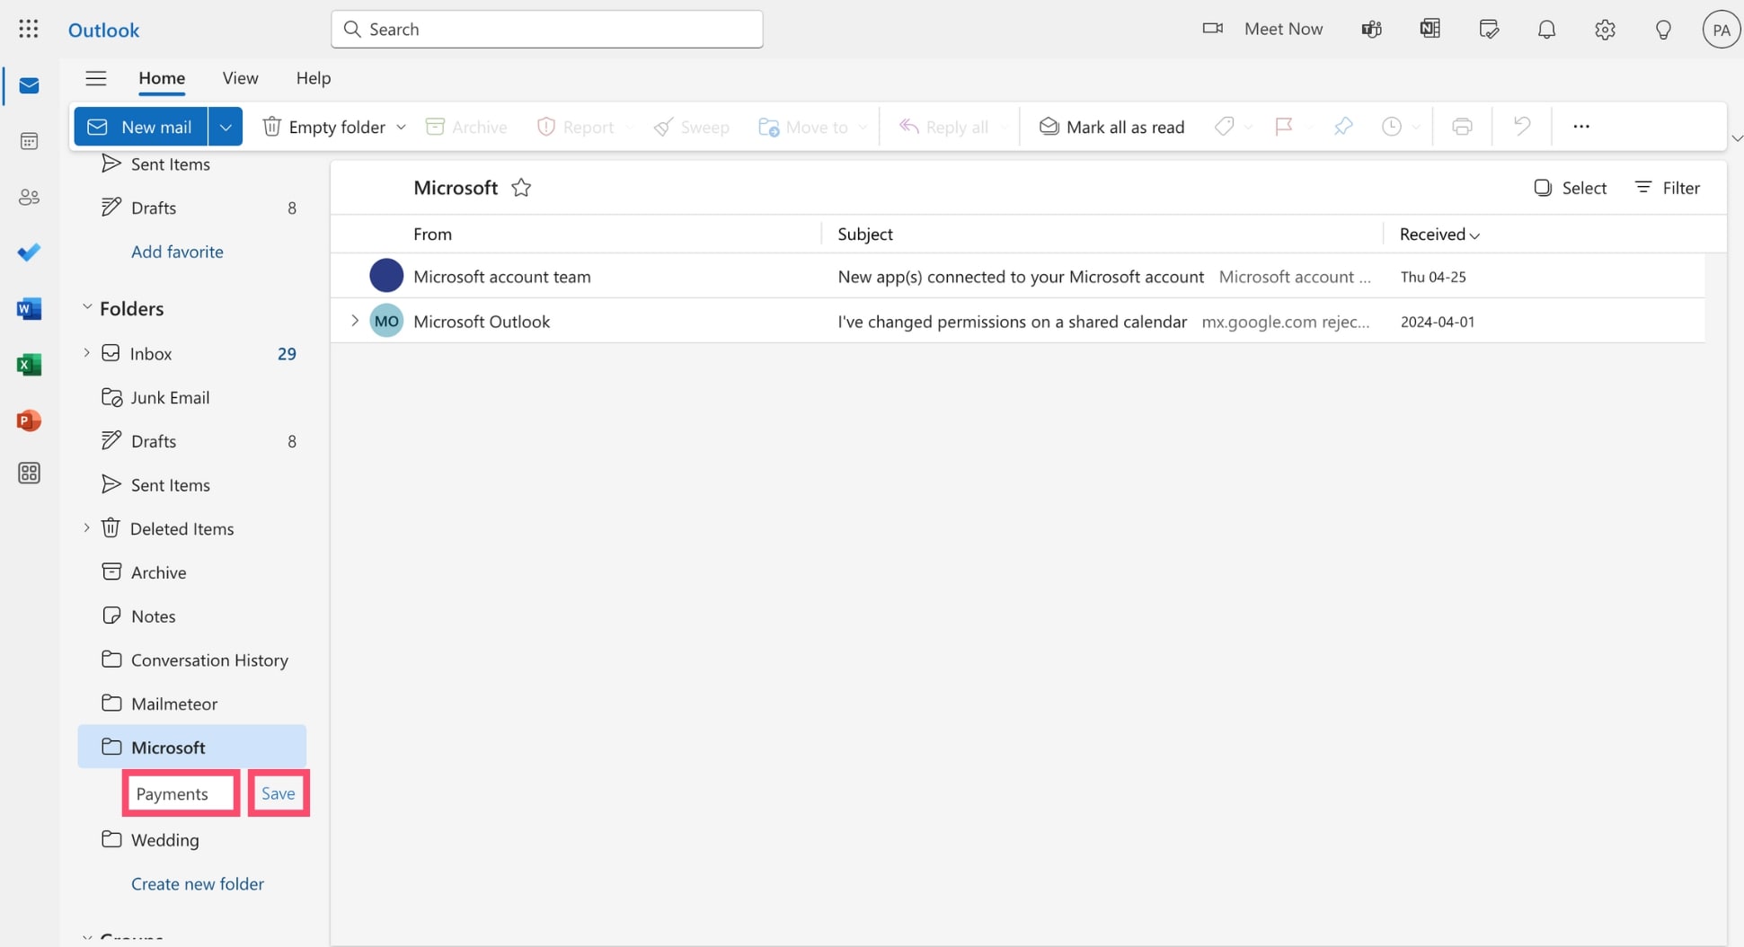Open the notifications bell

(1546, 29)
